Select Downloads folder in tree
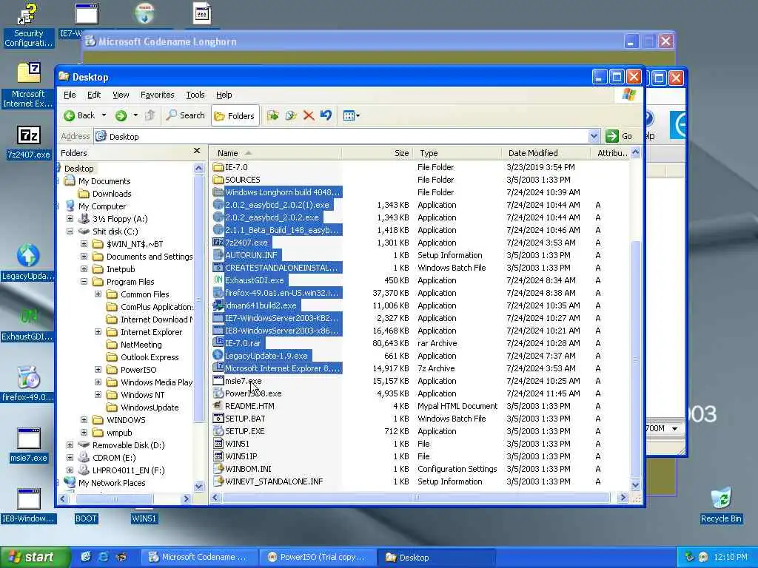This screenshot has height=568, width=758. pyautogui.click(x=112, y=194)
